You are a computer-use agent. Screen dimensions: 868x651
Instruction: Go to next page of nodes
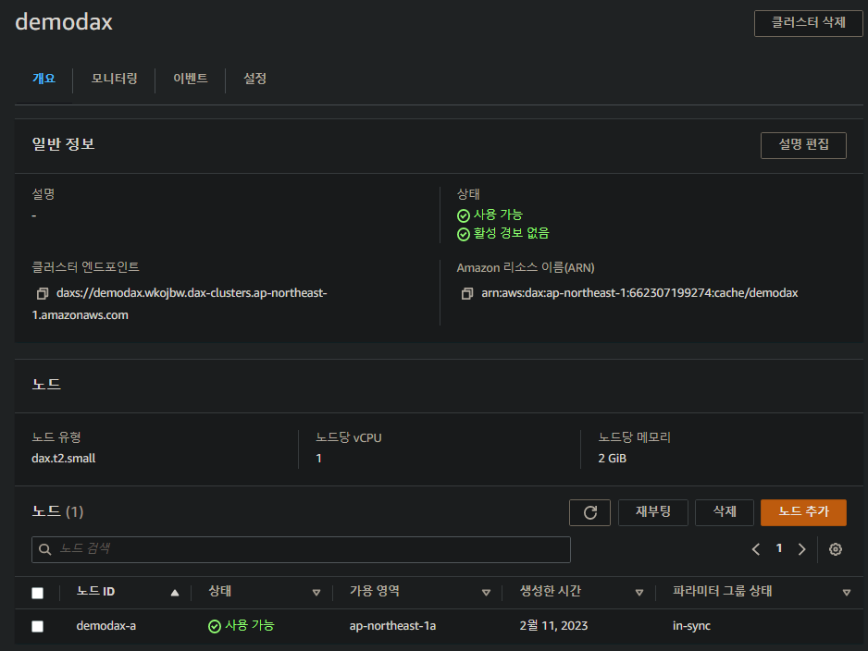[801, 549]
